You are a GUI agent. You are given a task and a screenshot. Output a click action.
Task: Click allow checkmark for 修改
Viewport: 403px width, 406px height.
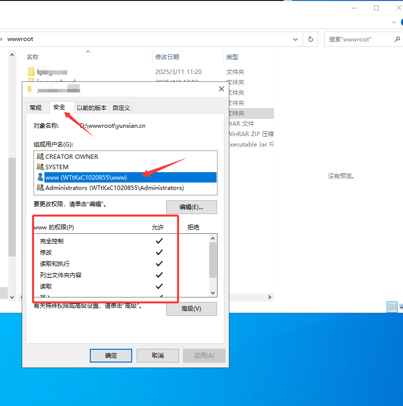[159, 252]
